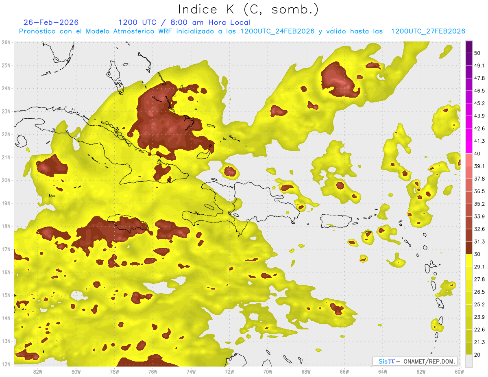Click the '26N' latitude axis label
Viewport: 488px width, 377px height.
(6, 42)
